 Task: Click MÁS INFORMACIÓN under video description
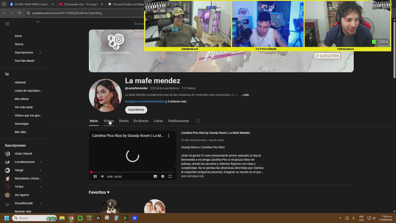click(x=192, y=176)
